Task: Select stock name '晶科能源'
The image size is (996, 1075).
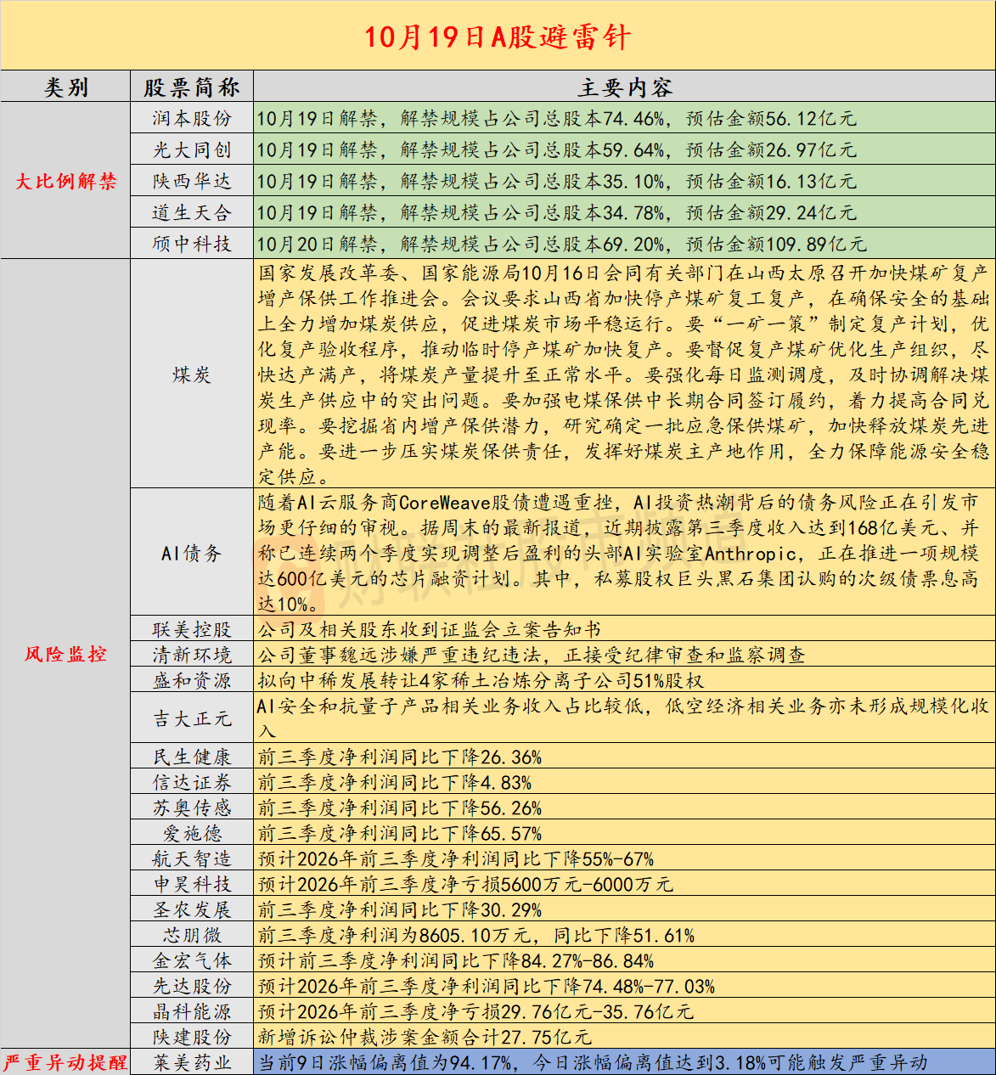Action: click(191, 1011)
